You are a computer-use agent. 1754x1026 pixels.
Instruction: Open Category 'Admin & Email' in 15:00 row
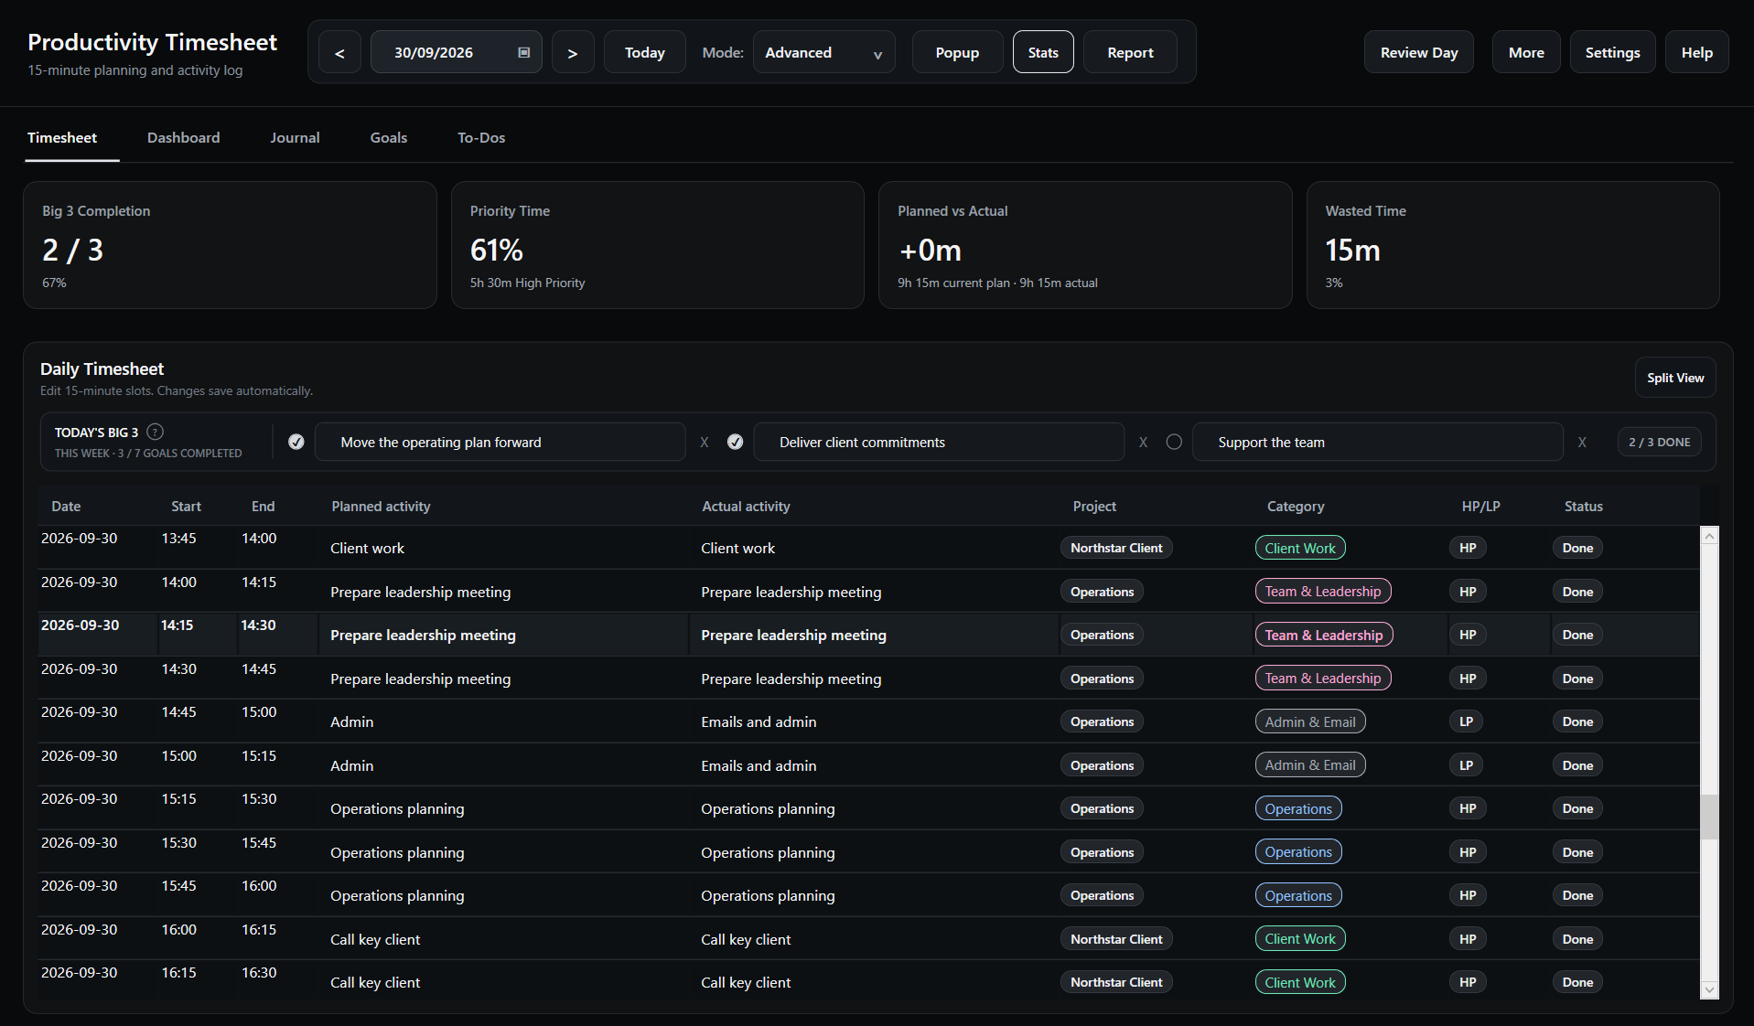pos(1310,765)
